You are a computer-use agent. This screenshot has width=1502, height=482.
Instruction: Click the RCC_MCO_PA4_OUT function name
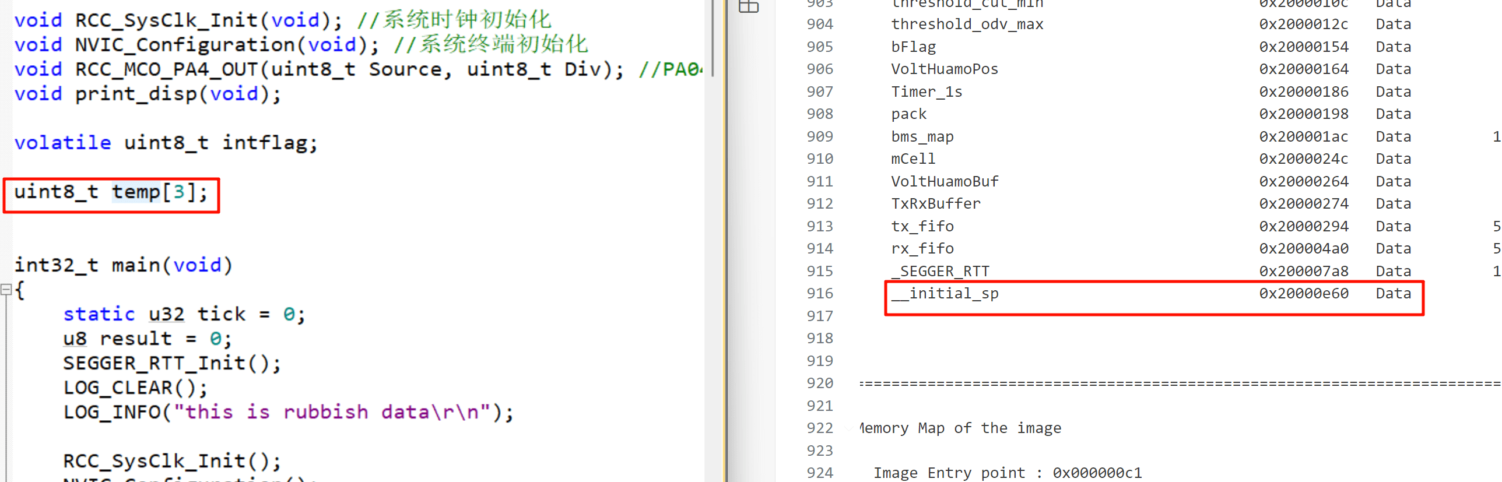click(167, 69)
